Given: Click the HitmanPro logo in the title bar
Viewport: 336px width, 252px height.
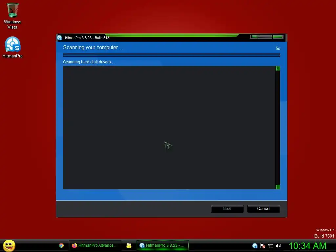Looking at the screenshot, I should pyautogui.click(x=59, y=38).
